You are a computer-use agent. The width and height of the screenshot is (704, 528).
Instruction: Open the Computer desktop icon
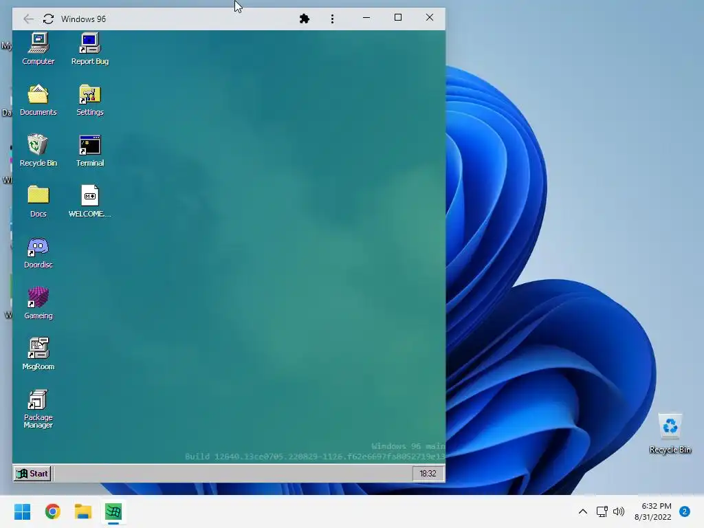tap(38, 49)
